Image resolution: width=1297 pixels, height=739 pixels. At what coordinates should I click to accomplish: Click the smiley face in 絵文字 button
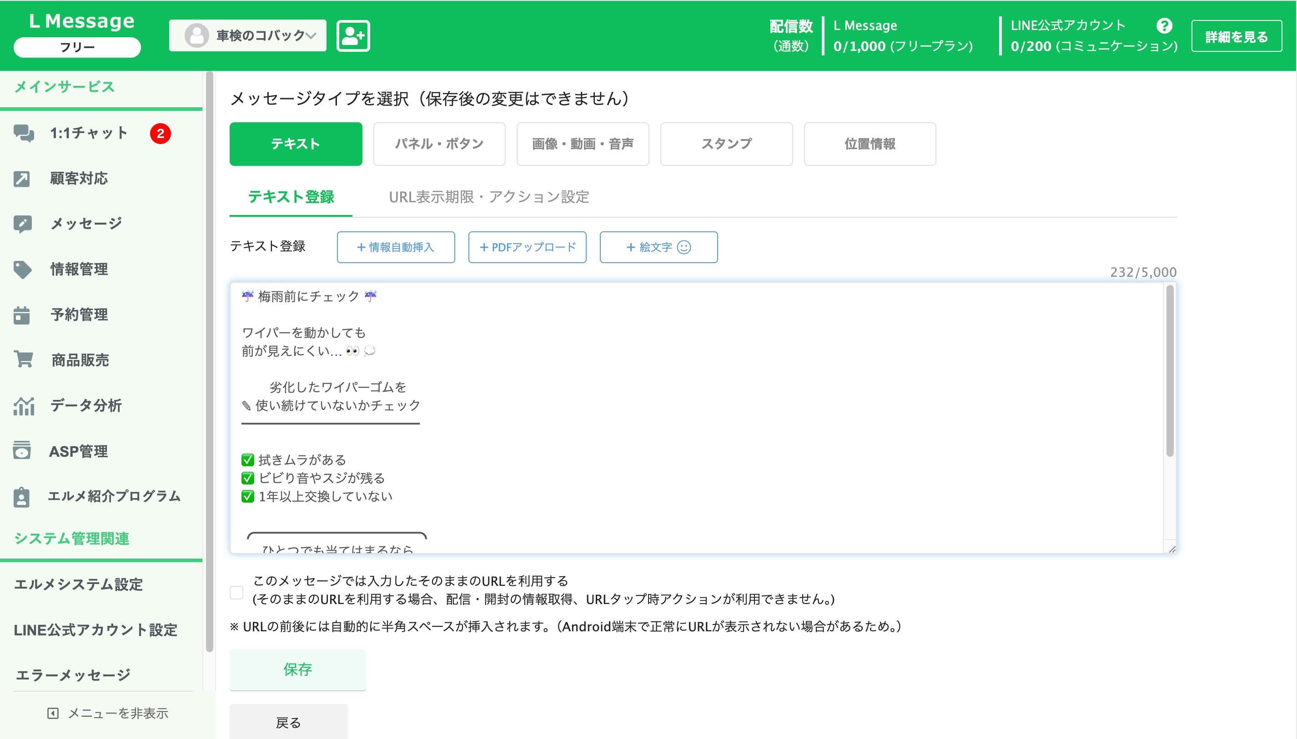[684, 247]
